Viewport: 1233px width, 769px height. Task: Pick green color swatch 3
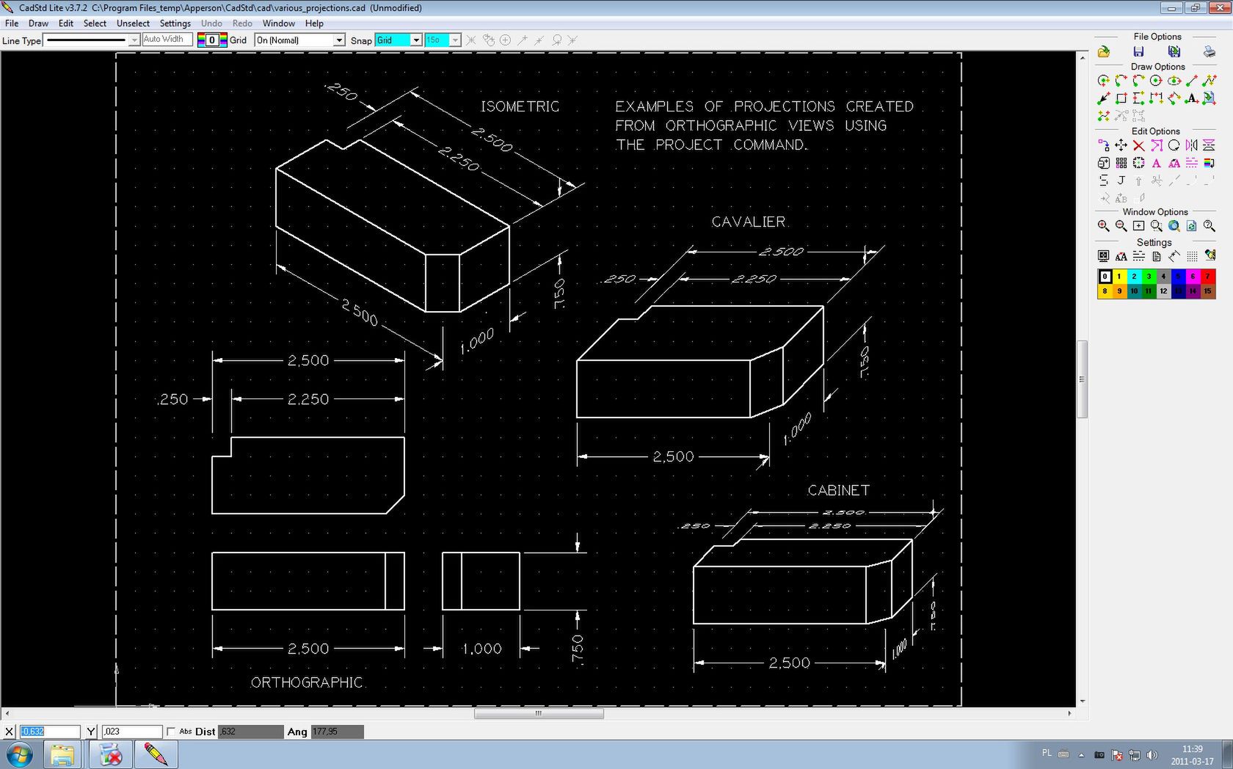coord(1149,277)
